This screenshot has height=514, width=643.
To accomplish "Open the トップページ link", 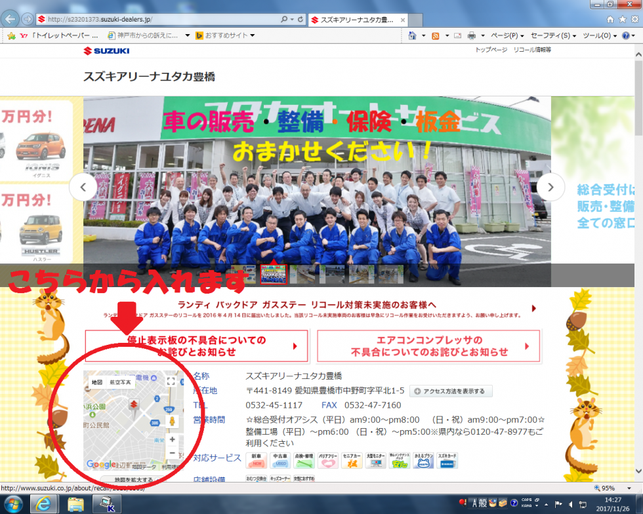I will pos(491,50).
